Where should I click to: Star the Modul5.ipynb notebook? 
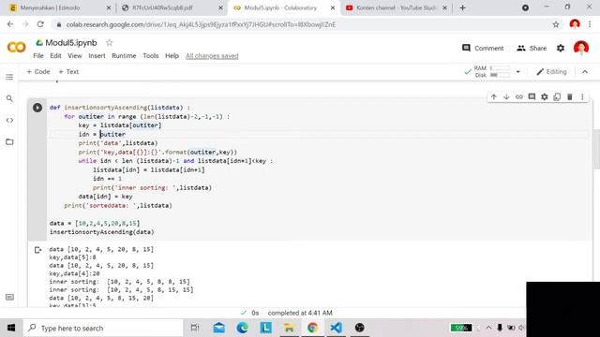point(109,43)
